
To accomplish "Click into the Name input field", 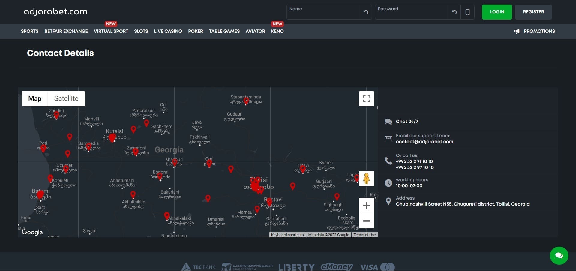I will [x=323, y=13].
